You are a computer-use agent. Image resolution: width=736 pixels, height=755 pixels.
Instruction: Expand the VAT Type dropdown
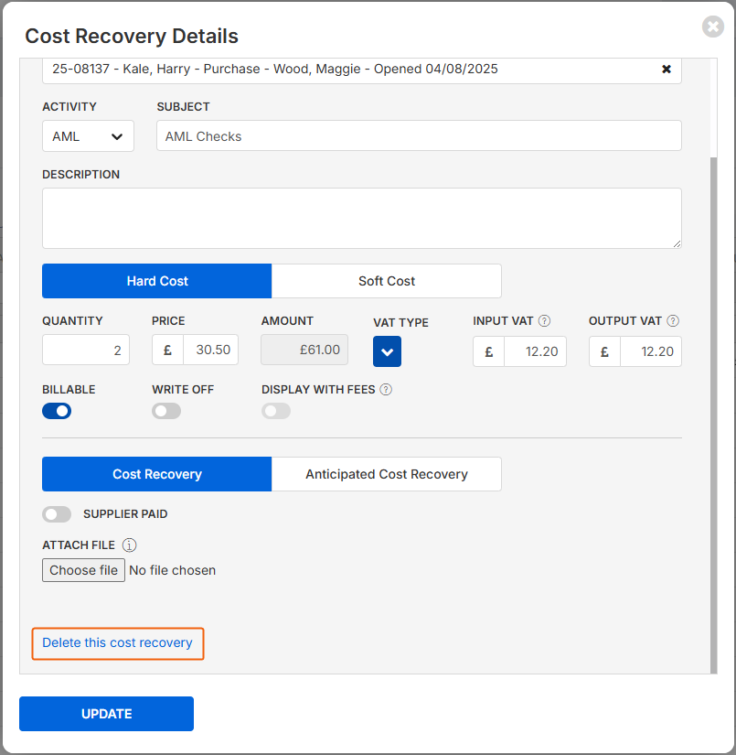pos(387,351)
